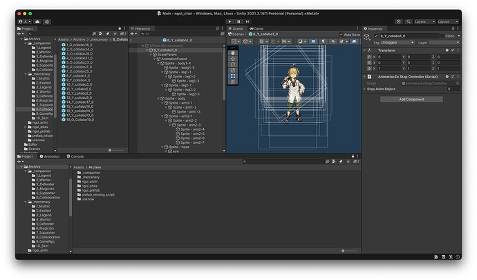Select the Rotate tool in Scene overlay
477x280 pixels.
pyautogui.click(x=233, y=64)
